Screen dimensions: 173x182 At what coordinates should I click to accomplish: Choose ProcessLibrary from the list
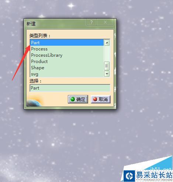(67, 55)
